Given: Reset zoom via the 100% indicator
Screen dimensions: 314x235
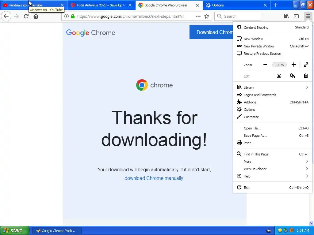Looking at the screenshot, I should click(279, 65).
